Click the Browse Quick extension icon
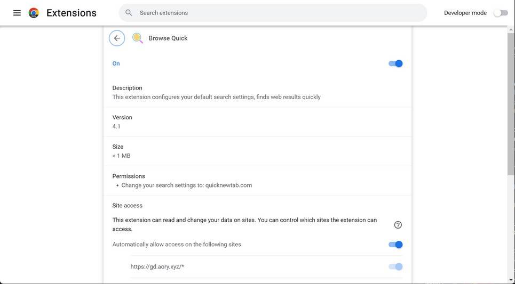Viewport: 515px width, 284px height. pyautogui.click(x=138, y=38)
